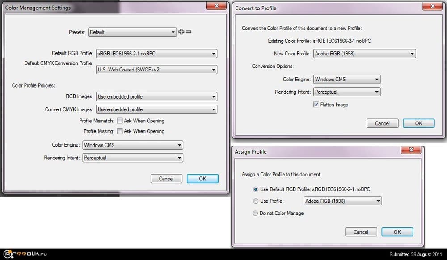The height and width of the screenshot is (260, 447).
Task: Enable Profile Missing Ask When Opening
Action: tap(120, 131)
